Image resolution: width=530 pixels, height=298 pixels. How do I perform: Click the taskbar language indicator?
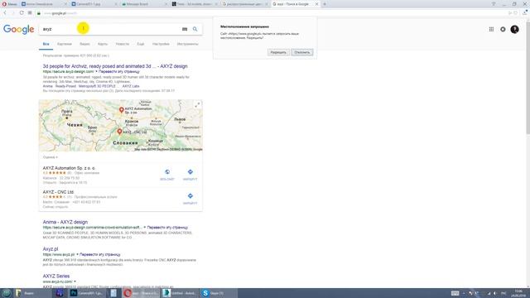click(503, 293)
